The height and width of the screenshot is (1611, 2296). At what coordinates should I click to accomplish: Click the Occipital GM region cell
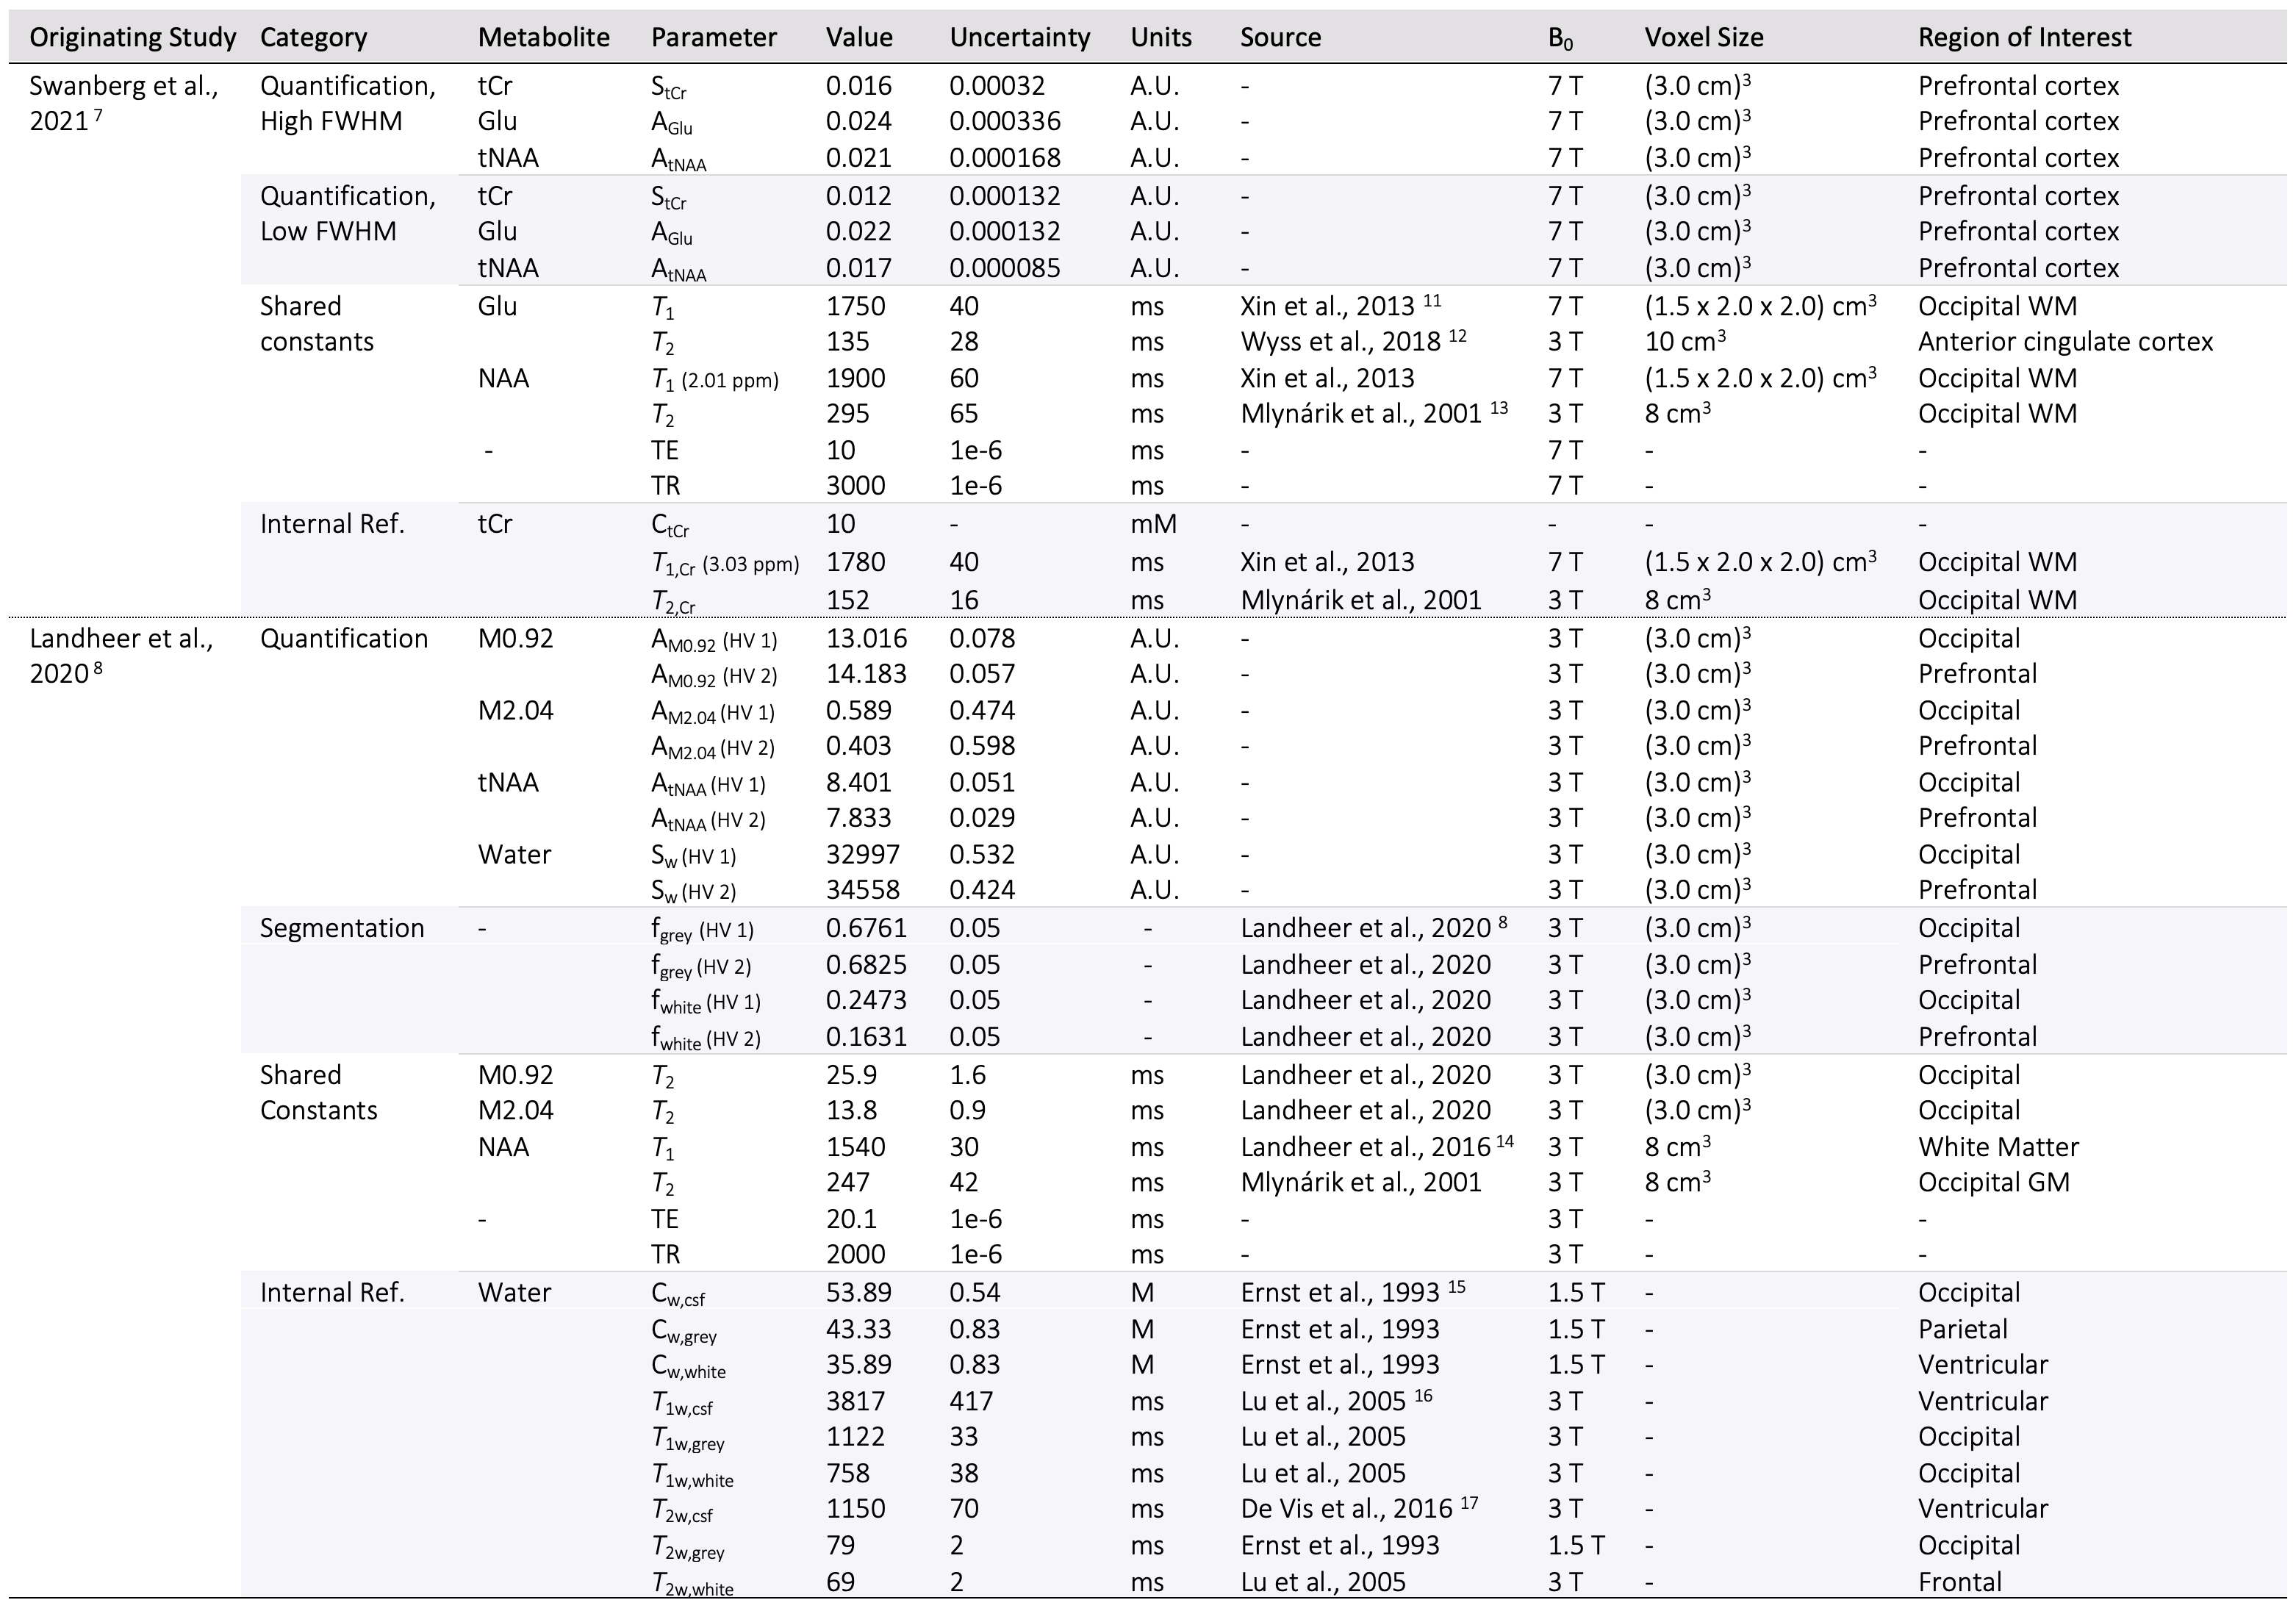click(1993, 1183)
